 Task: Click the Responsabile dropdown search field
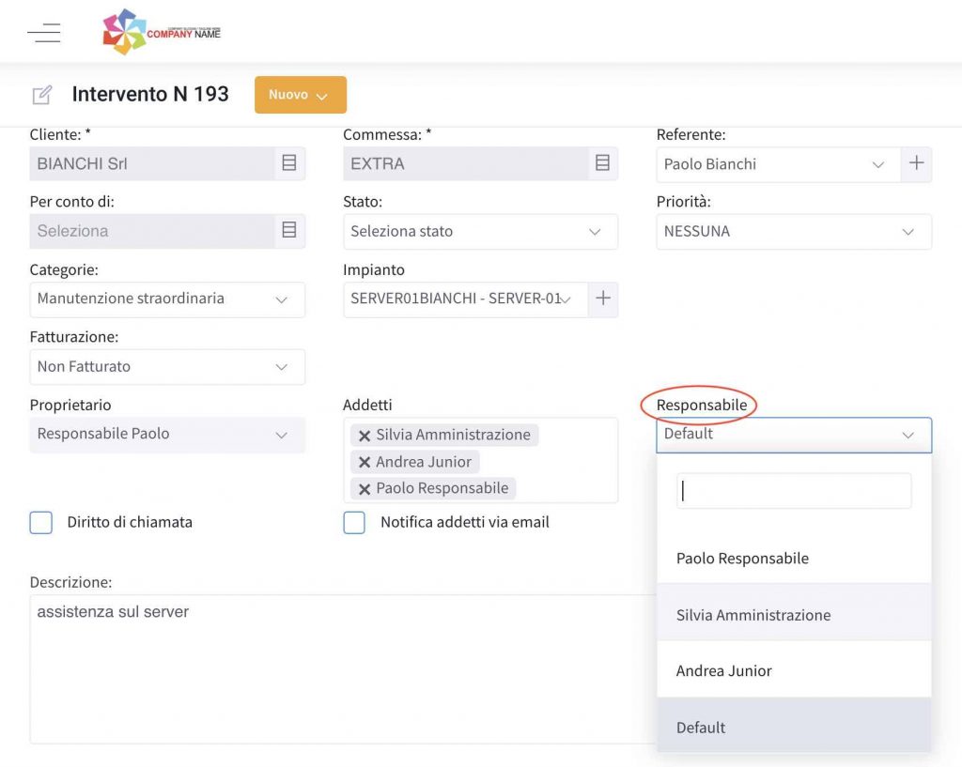pyautogui.click(x=794, y=490)
